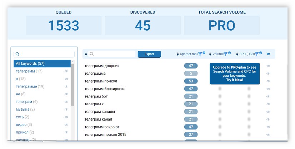Click keyword телеграмм блокировка
This screenshot has height=149, width=295.
(105, 89)
